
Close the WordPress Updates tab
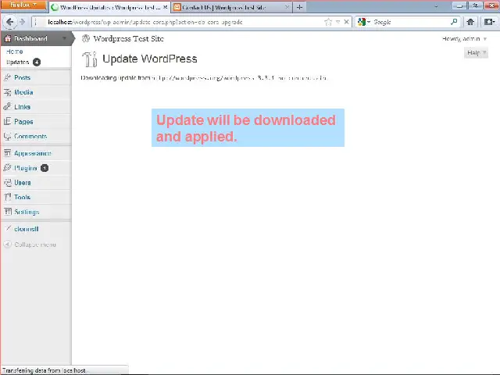point(165,7)
